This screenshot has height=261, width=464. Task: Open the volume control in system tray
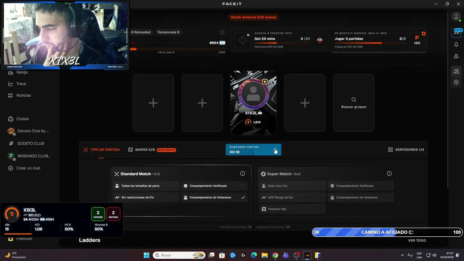click(x=434, y=255)
